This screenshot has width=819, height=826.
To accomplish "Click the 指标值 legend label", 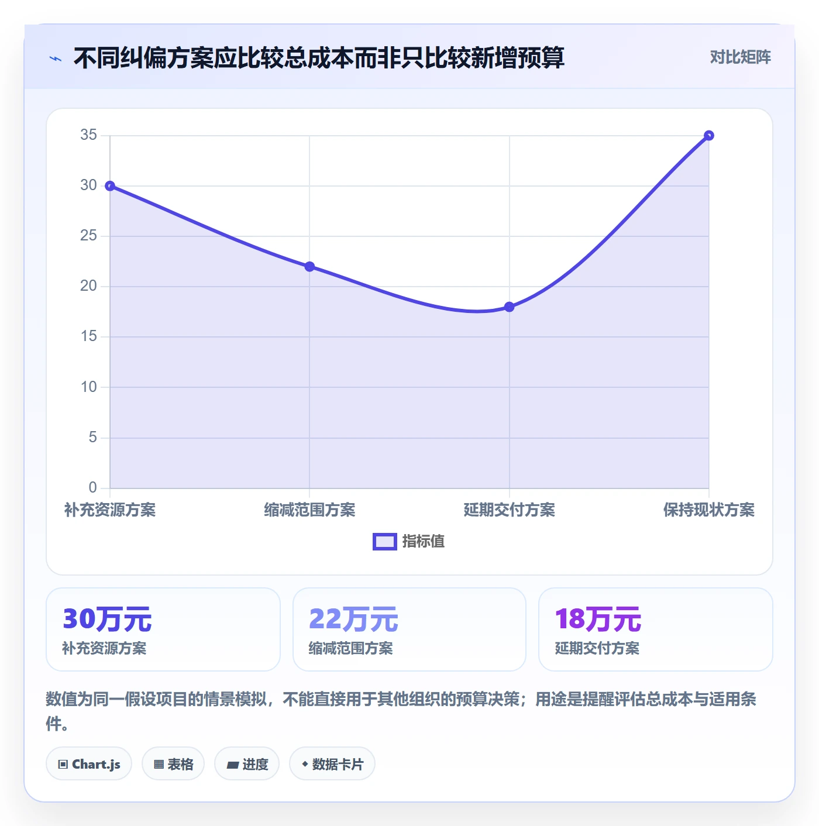I will [x=424, y=542].
